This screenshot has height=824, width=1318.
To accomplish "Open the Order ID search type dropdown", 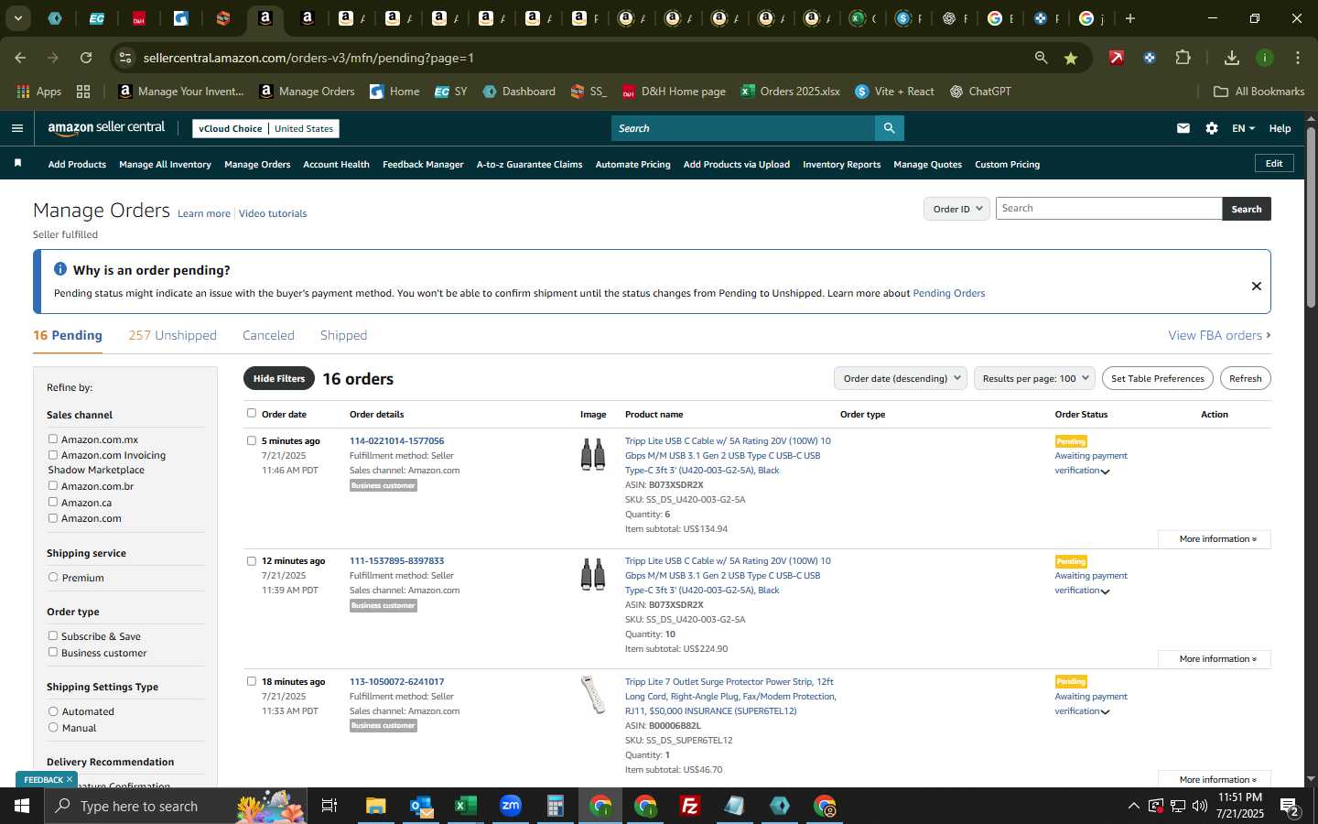I will (956, 209).
